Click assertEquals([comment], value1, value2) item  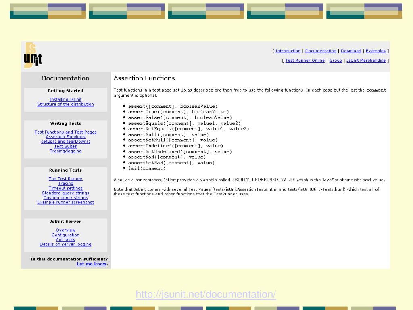[x=184, y=123]
